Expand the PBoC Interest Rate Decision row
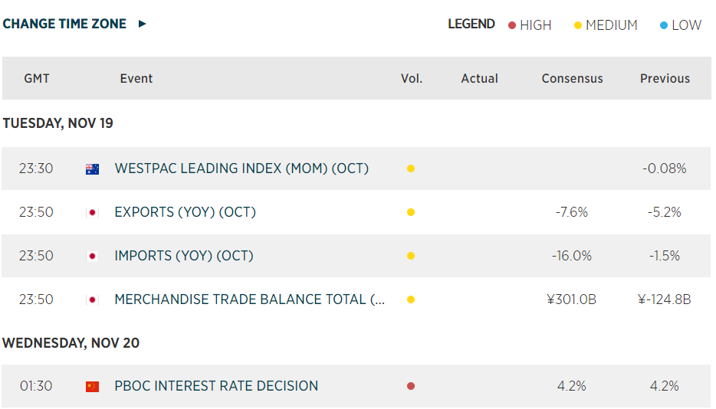The width and height of the screenshot is (716, 409). click(x=216, y=386)
